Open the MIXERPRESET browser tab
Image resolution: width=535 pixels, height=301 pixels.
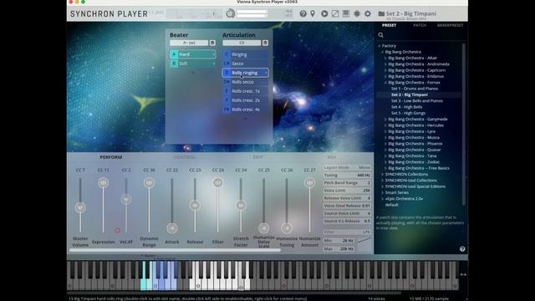coord(450,25)
